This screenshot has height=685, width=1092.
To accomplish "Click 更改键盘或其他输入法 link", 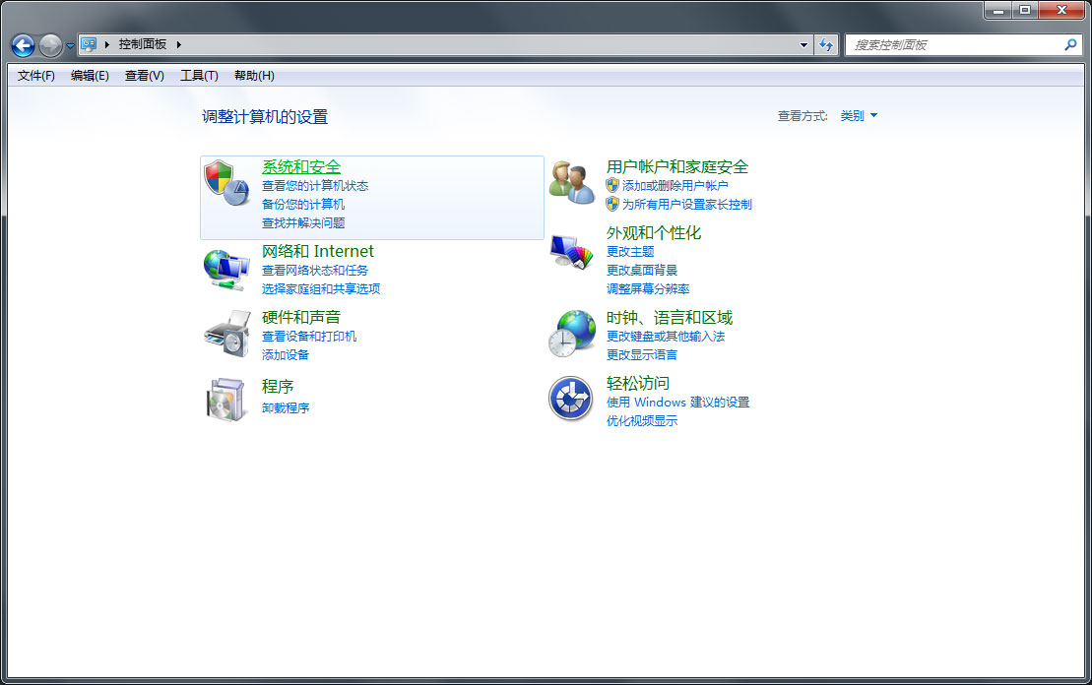I will (x=665, y=337).
